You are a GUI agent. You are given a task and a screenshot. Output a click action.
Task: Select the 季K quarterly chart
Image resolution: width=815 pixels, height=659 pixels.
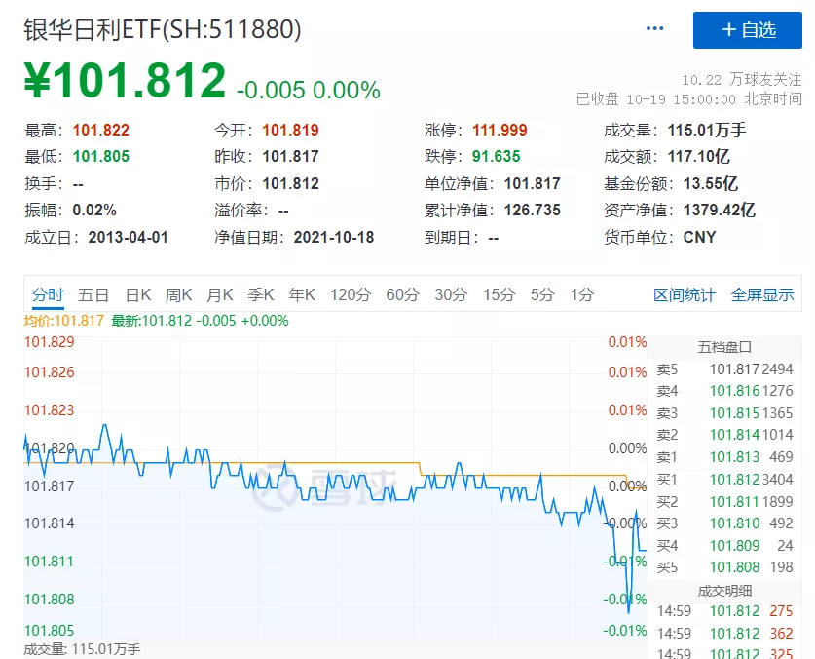(261, 294)
